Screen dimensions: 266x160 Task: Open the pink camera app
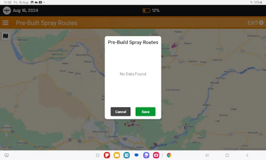(x=156, y=155)
